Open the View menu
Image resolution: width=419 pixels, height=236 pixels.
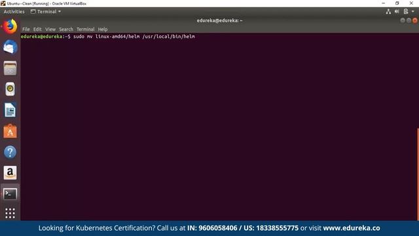(50, 29)
